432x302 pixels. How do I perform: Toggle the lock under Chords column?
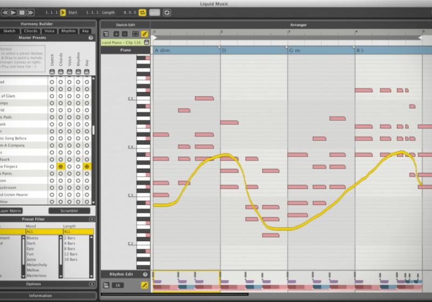point(60,72)
